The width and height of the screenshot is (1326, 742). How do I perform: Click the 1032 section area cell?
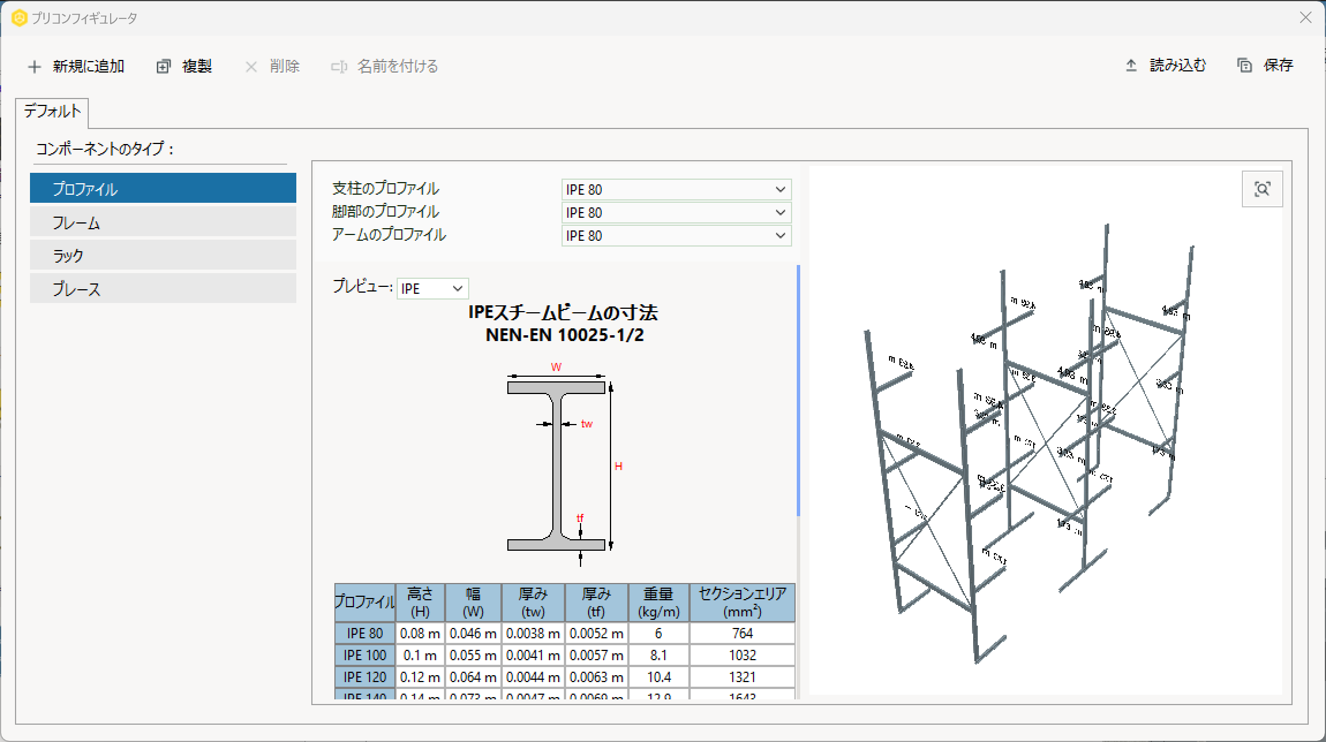pyautogui.click(x=743, y=655)
